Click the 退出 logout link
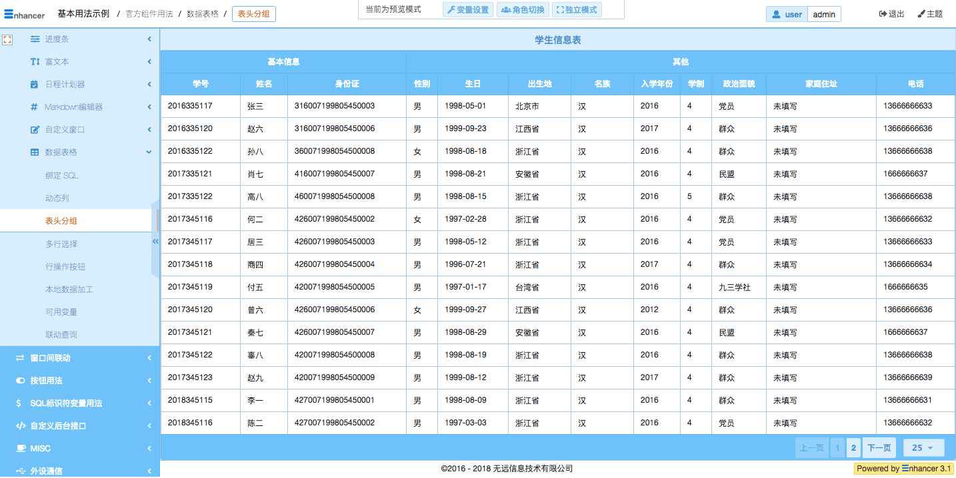The image size is (956, 478). pyautogui.click(x=891, y=14)
